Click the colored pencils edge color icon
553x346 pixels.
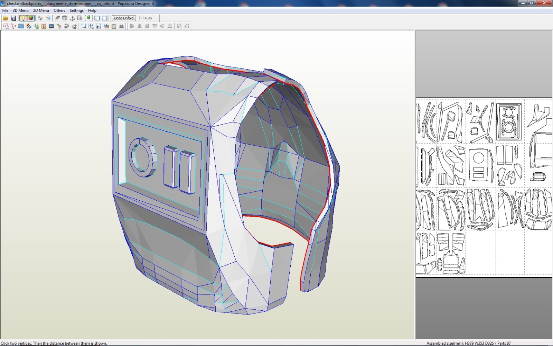(x=28, y=26)
